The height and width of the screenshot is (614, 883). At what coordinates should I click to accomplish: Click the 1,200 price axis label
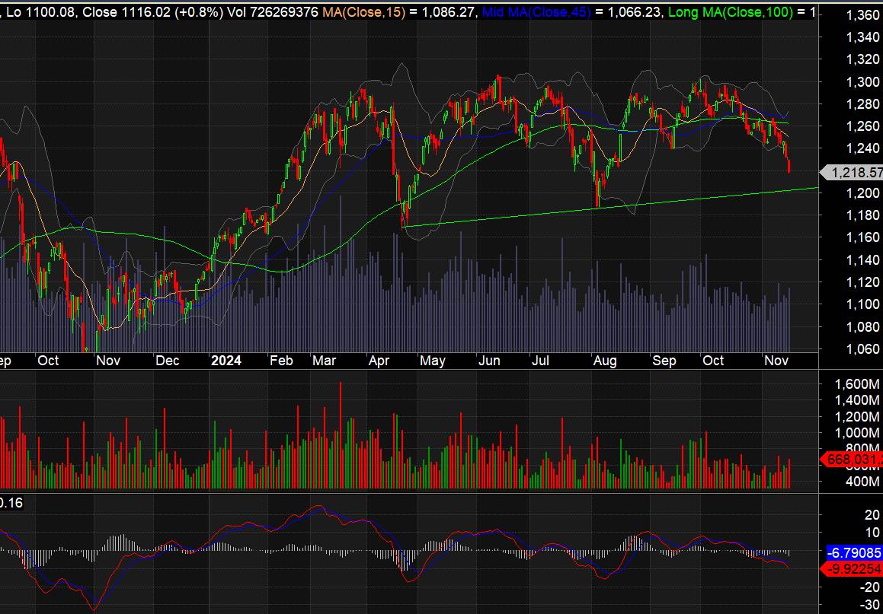coord(862,192)
